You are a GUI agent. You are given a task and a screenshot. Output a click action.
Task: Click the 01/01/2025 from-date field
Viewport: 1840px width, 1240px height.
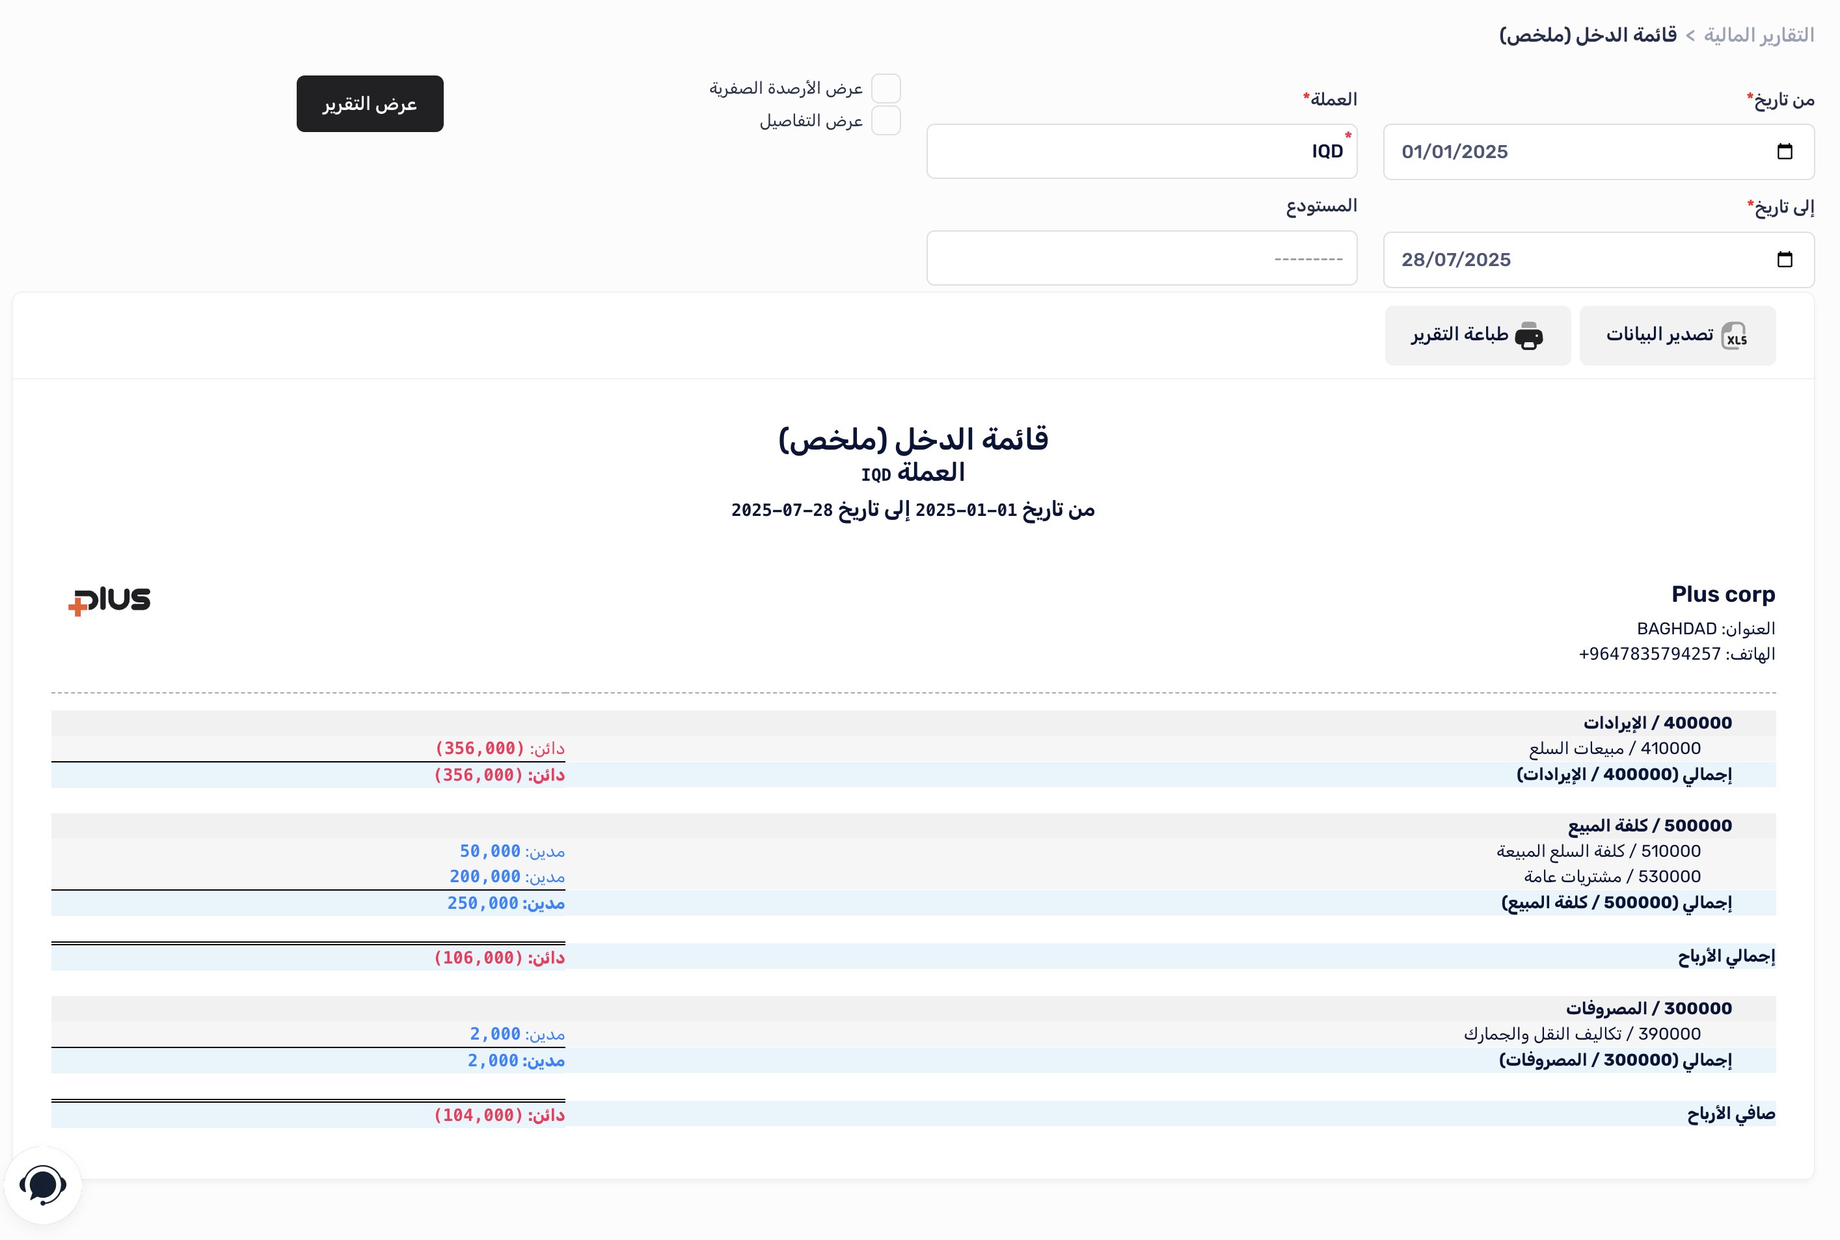(1573, 152)
